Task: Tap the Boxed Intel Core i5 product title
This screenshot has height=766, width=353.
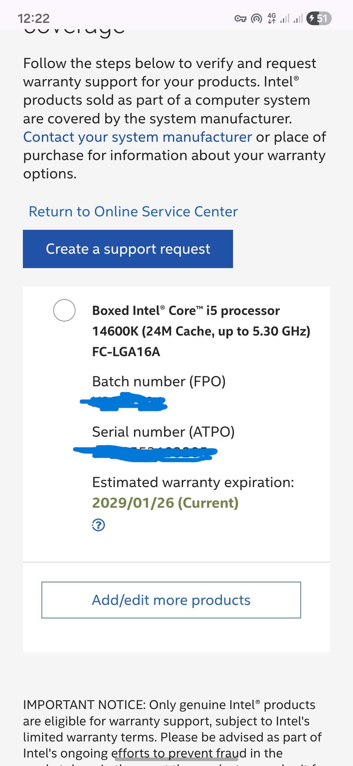Action: coord(201,331)
